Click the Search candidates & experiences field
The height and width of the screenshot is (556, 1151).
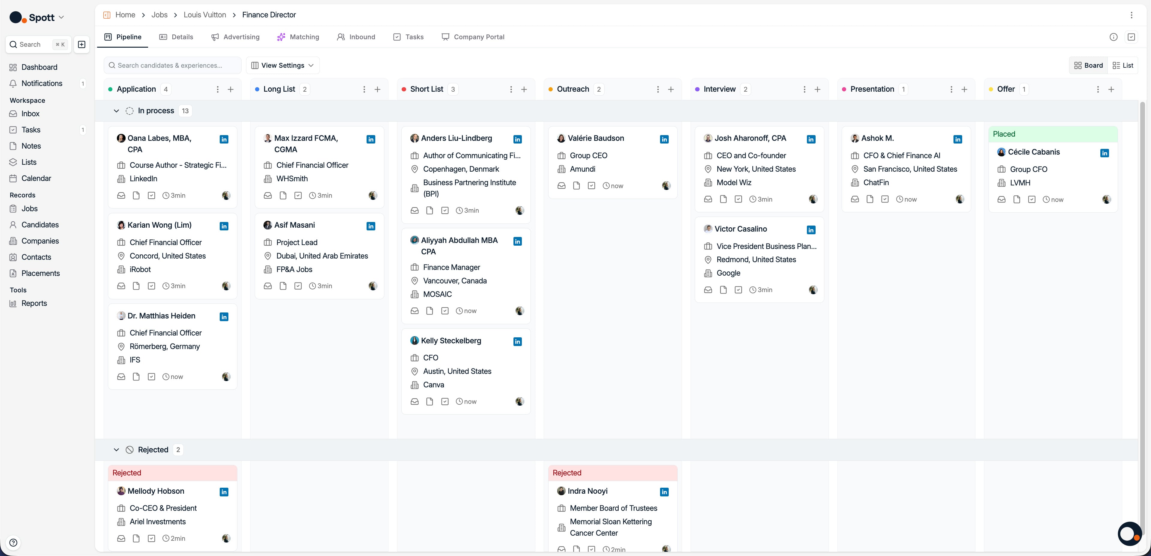[x=172, y=65]
